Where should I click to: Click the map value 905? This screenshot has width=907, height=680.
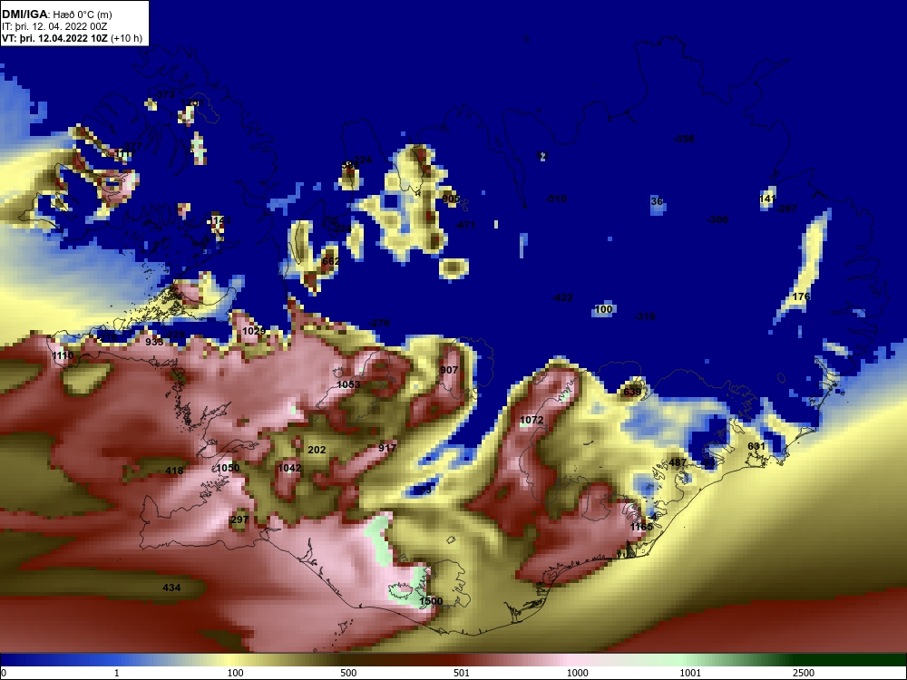(x=451, y=199)
